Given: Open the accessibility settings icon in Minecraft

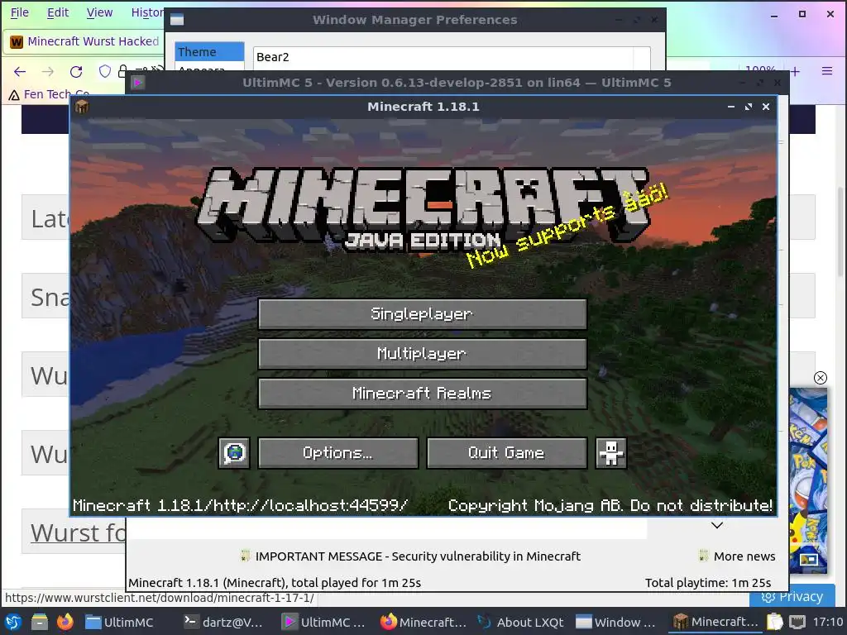Looking at the screenshot, I should pos(611,452).
